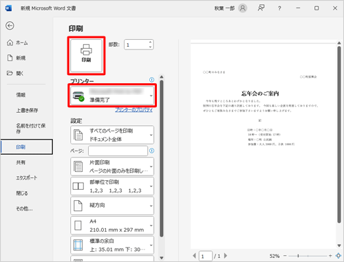
Task: Click the settings panel scrollbar thumb
Action: tap(162, 158)
